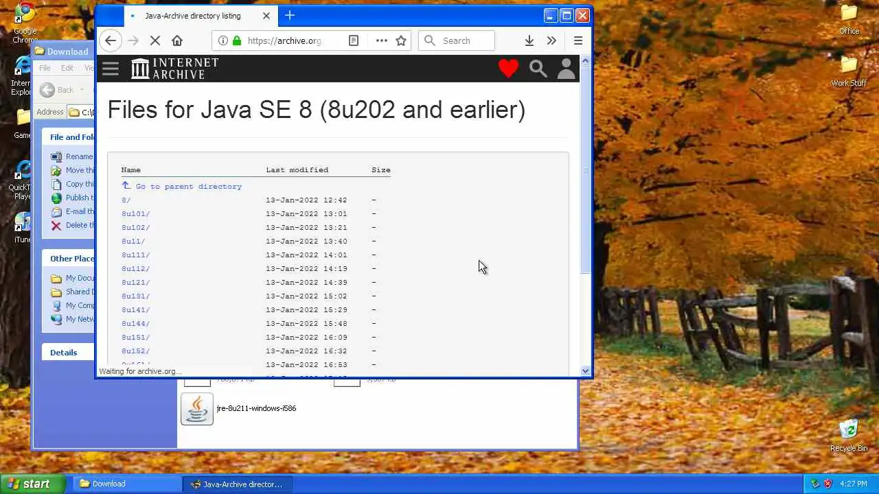Screen dimensions: 879x494
Task: Expand more tools chevron in toolbar
Action: click(x=551, y=41)
